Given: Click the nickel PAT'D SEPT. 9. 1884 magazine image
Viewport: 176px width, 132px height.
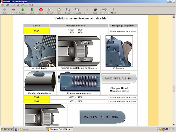Looking at the screenshot, I should 119,78.
